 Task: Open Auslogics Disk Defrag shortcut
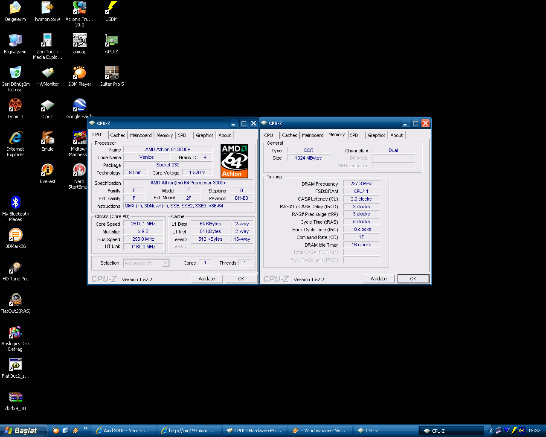pos(15,338)
